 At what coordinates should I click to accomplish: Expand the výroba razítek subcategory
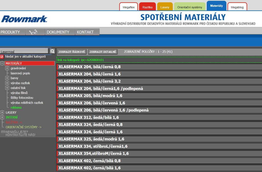pos(7,83)
